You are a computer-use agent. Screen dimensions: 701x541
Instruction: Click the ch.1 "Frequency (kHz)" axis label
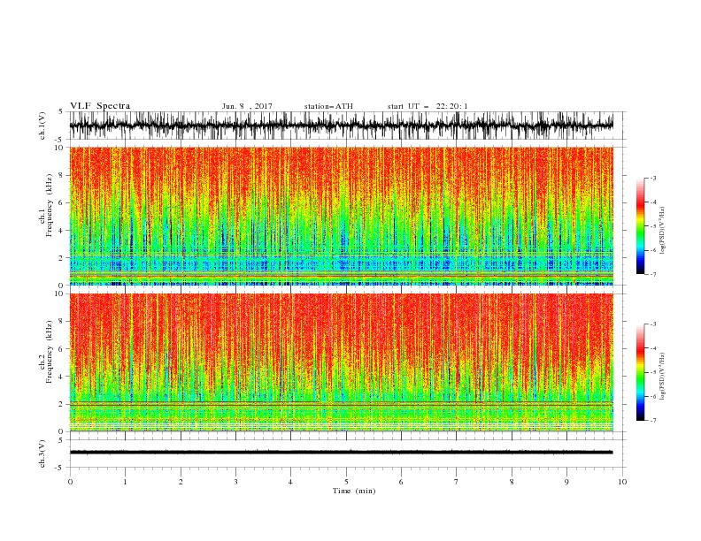pyautogui.click(x=50, y=205)
